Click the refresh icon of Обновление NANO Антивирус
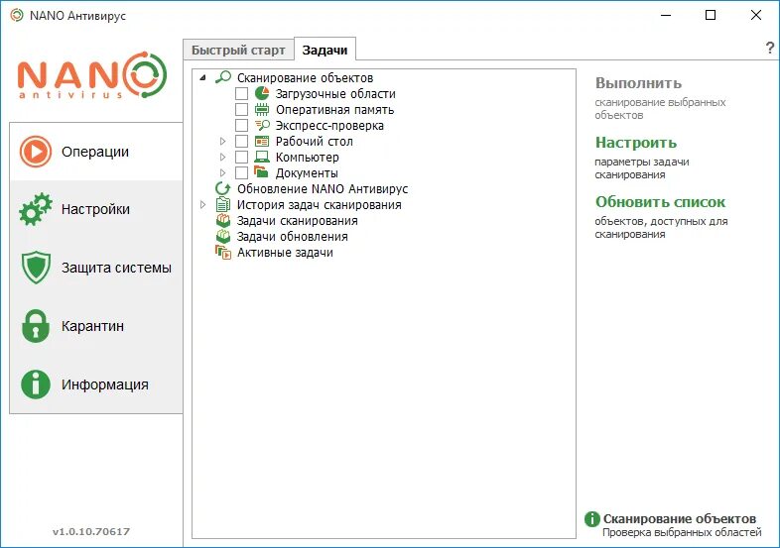This screenshot has width=780, height=548. [x=223, y=189]
